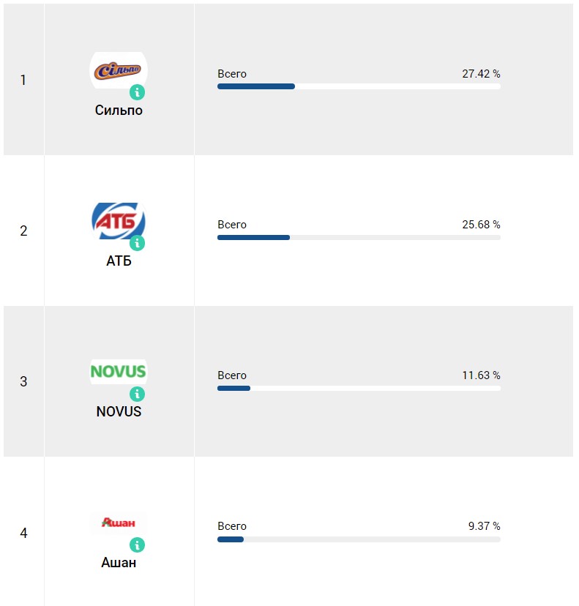This screenshot has height=606, width=579.
Task: Click the АТБ 25.68 % progress bar
Action: pyautogui.click(x=359, y=237)
